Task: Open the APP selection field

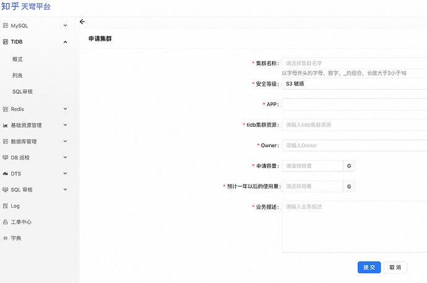Action: point(355,104)
